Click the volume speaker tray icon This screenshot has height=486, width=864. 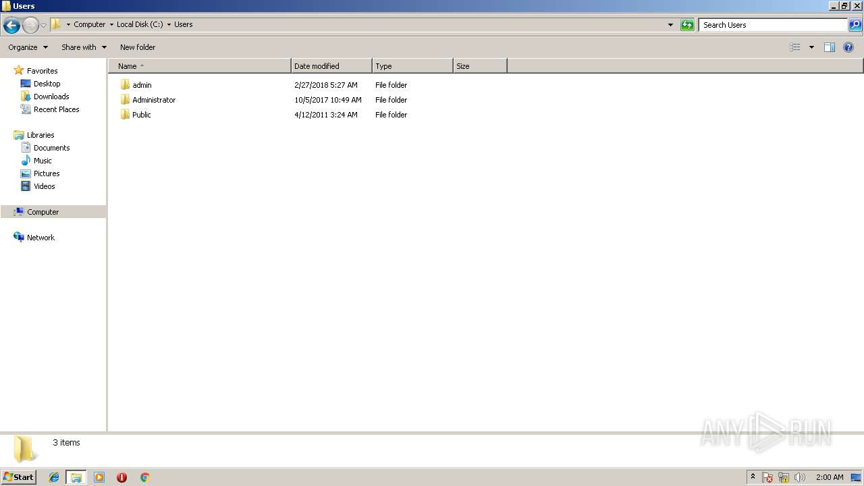coord(800,477)
